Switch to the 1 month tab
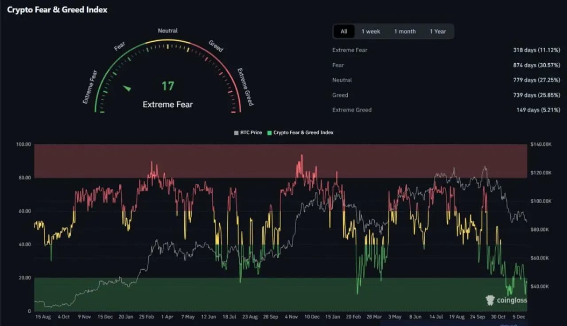567x326 pixels. 405,31
